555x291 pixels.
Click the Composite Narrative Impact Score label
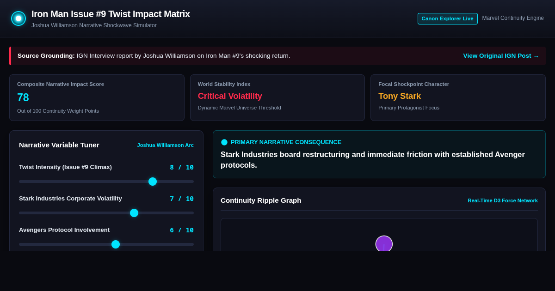(61, 84)
